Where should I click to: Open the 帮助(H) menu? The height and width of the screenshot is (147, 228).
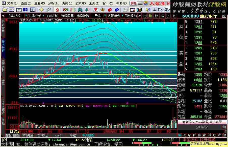pyautogui.click(x=121, y=3)
